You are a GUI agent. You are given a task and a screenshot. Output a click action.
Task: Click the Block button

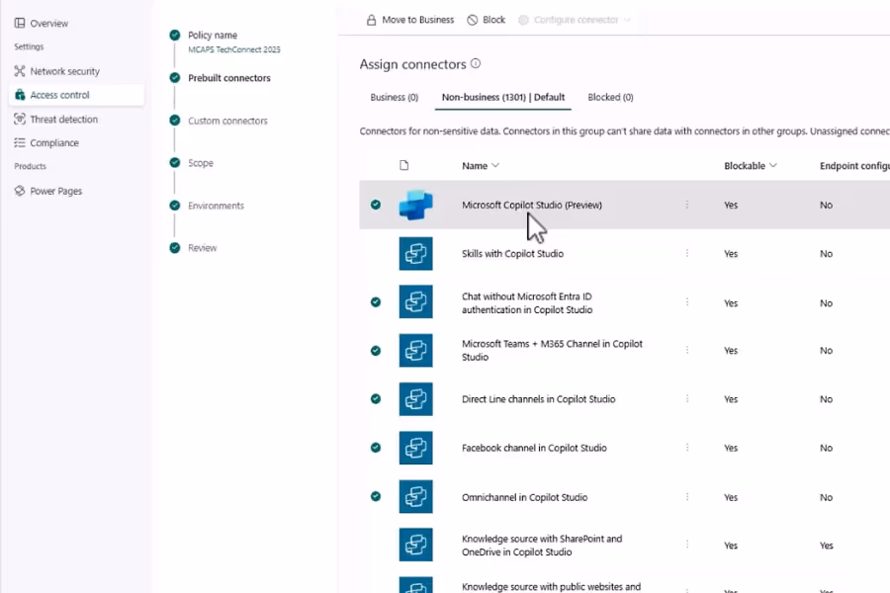click(487, 20)
